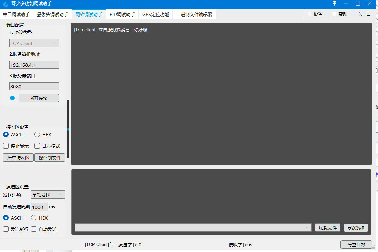378x252 pixels.
Task: Click the pin icon in the title bar
Action: tap(334, 4)
